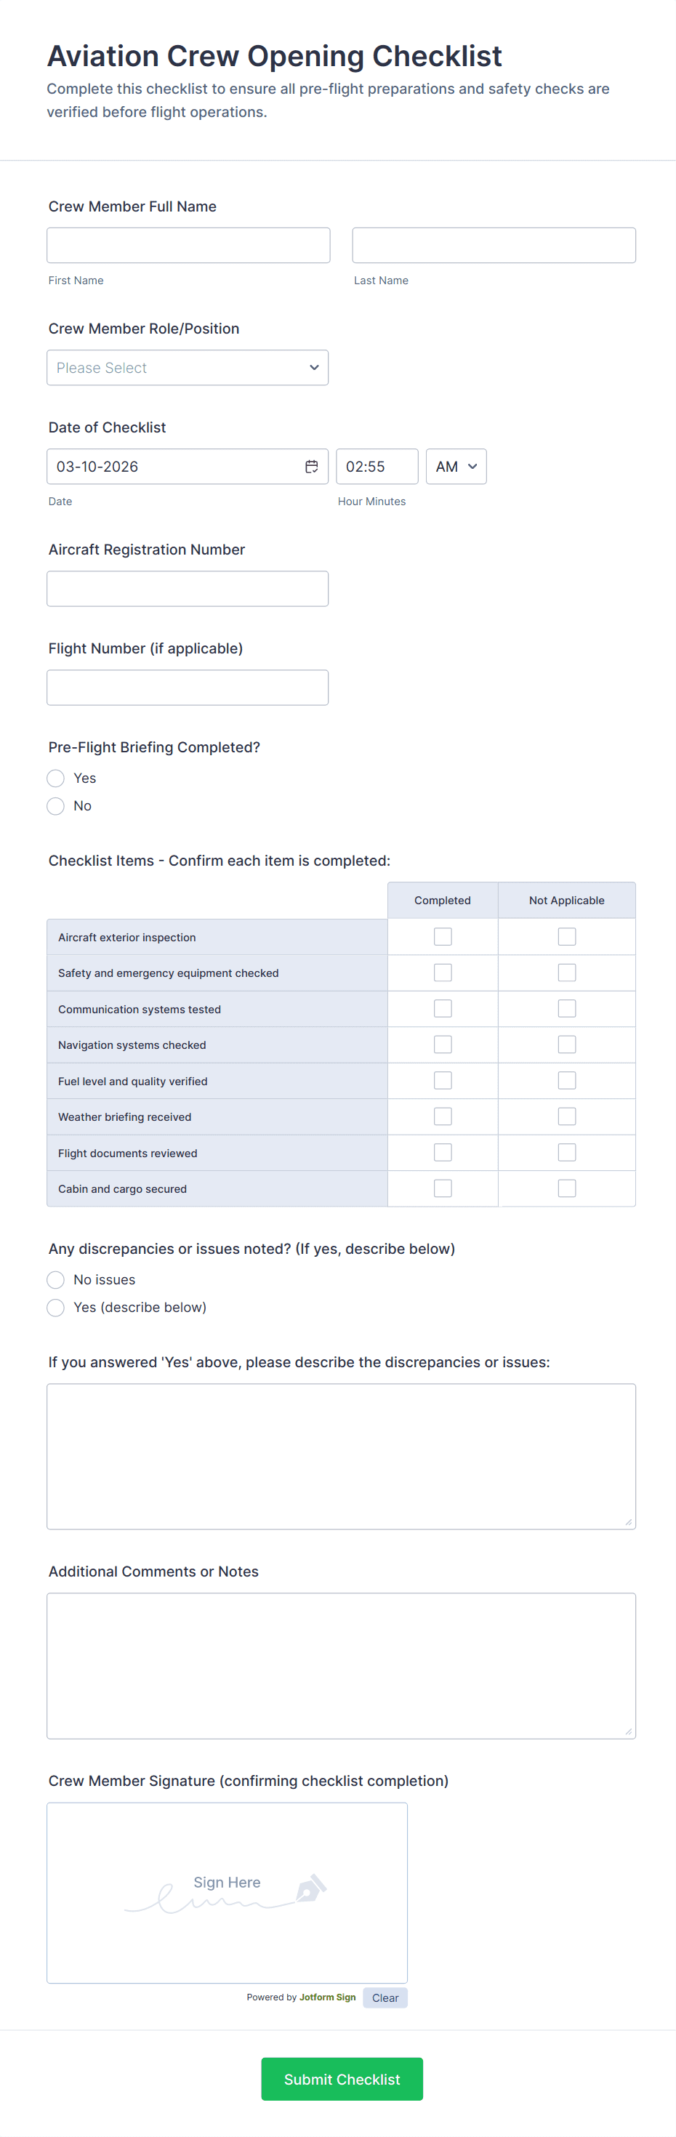Image resolution: width=676 pixels, height=2137 pixels.
Task: Click the Aircraft Registration Number field
Action: click(188, 588)
